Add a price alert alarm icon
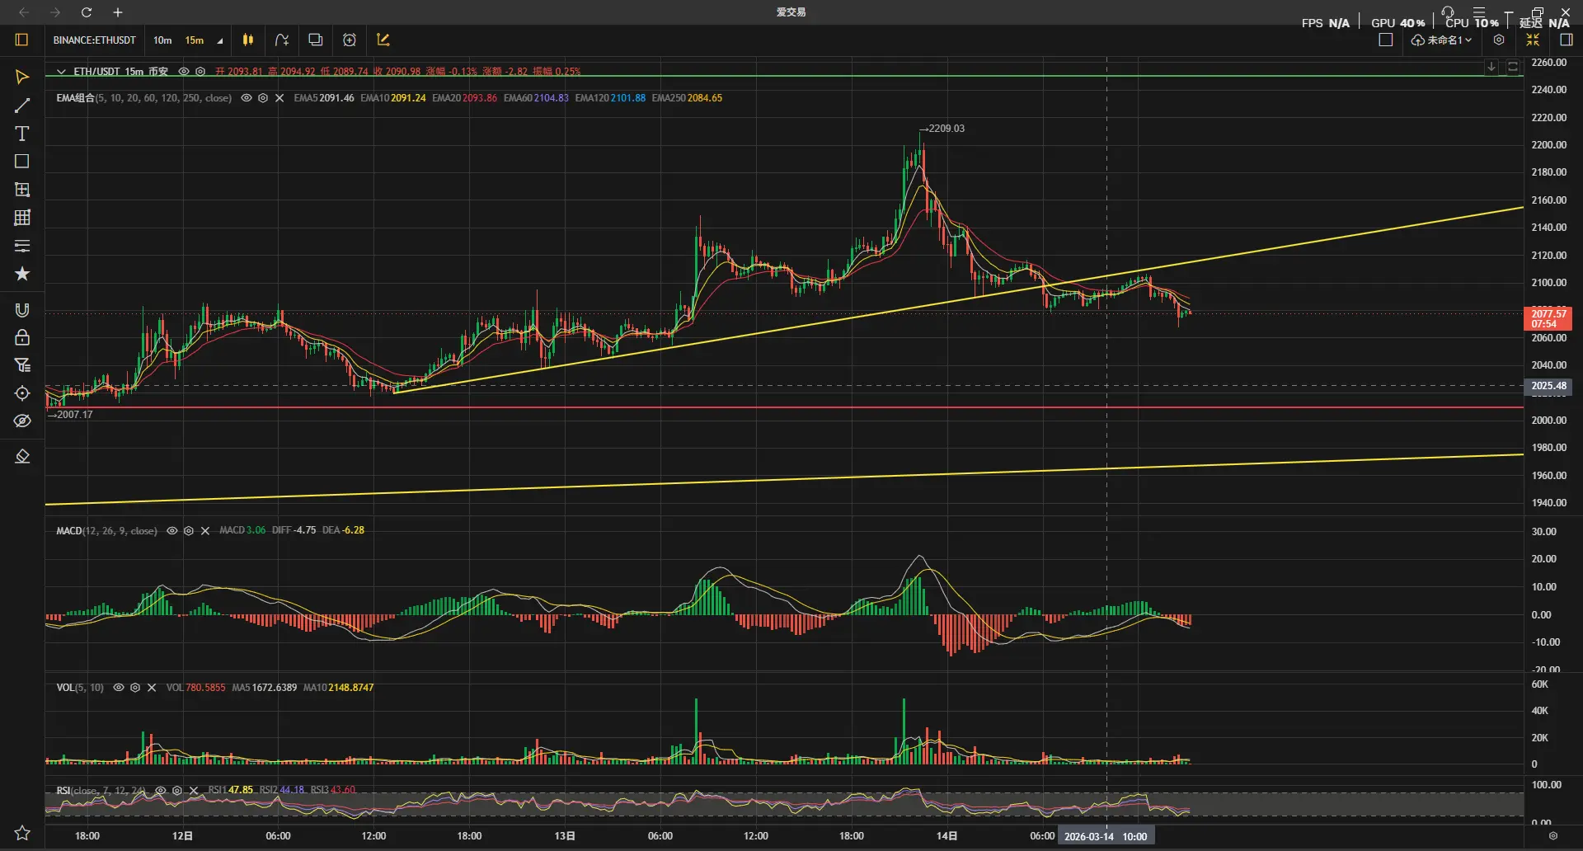1583x851 pixels. pyautogui.click(x=350, y=40)
